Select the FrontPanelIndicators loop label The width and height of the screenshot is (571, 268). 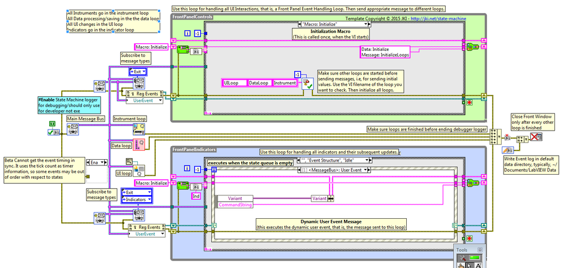[x=194, y=149]
